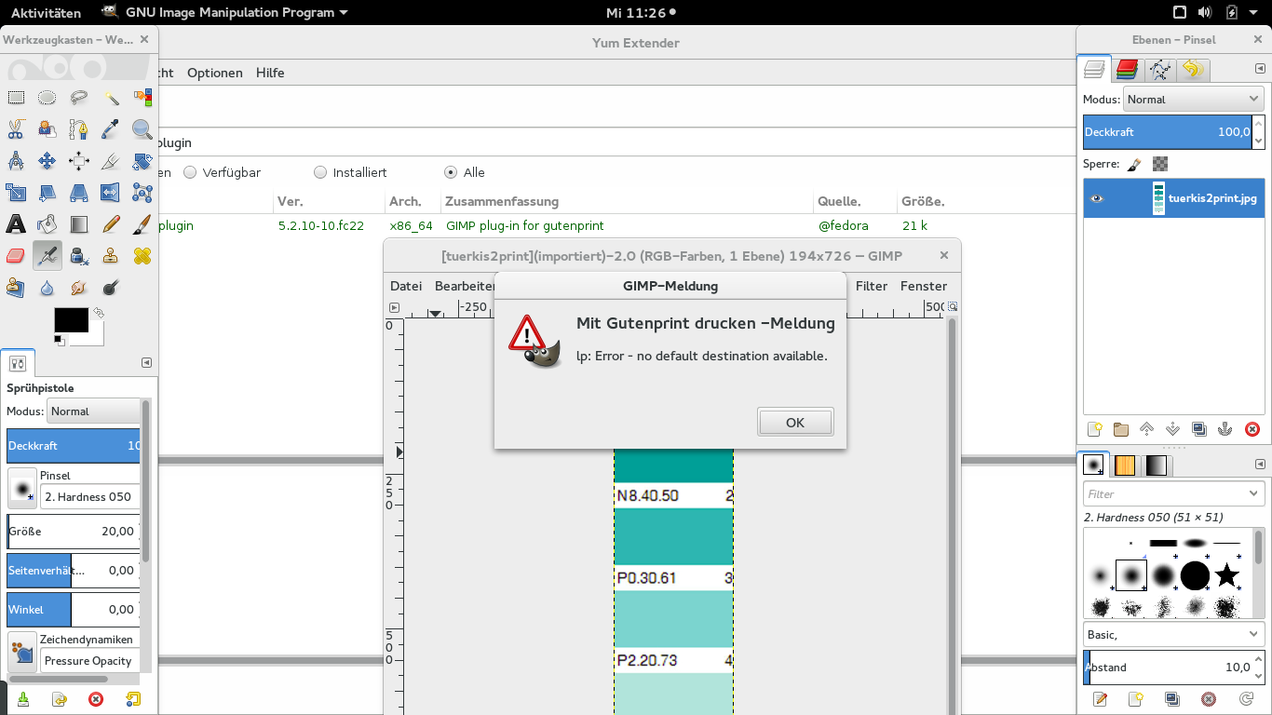The width and height of the screenshot is (1272, 715).
Task: Select the Color Picker eyedropper tool
Action: point(111,129)
